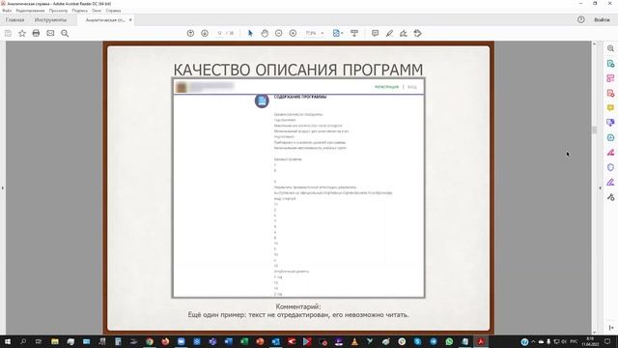The height and width of the screenshot is (348, 618).
Task: Close the Аналитическая справка document tab
Action: tap(130, 19)
